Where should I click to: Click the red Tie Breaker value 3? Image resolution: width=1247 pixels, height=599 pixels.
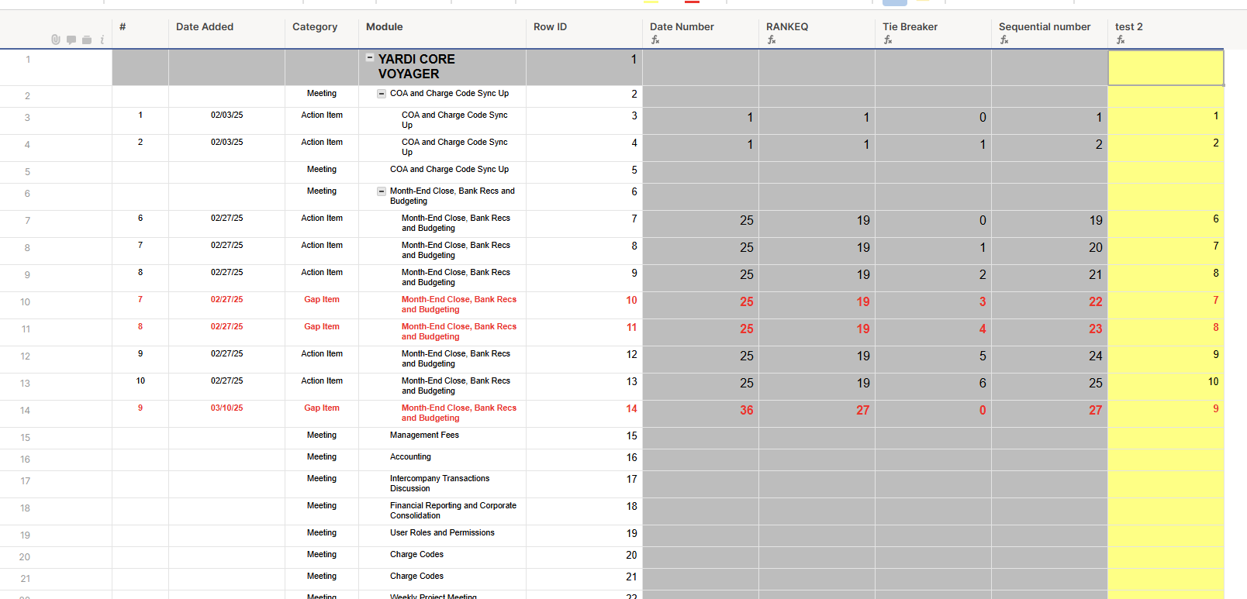click(983, 302)
